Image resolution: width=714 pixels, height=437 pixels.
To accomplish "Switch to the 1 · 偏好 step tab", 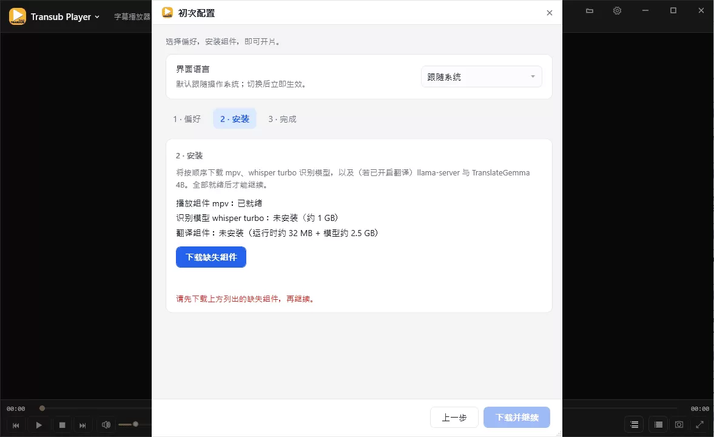I will pos(187,119).
